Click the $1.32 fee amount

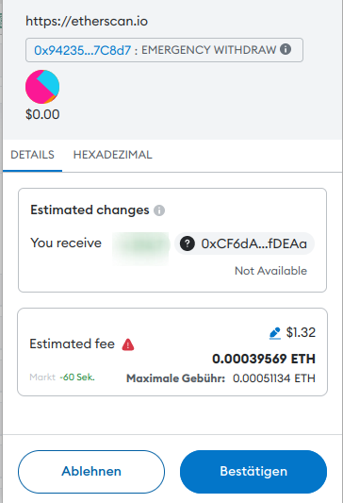coord(301,333)
